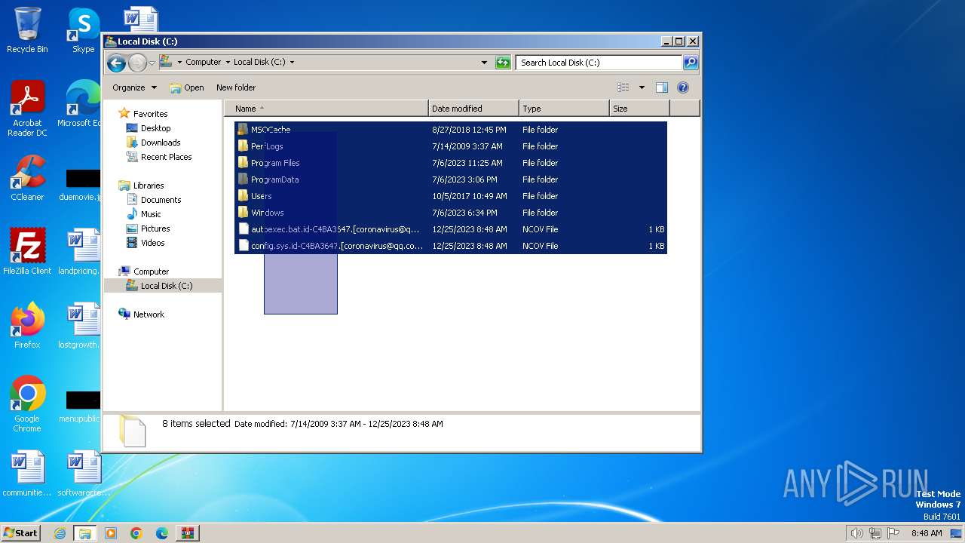The image size is (965, 543).
Task: Click the 8/27/2018 12:45 PM date cell
Action: [x=469, y=130]
